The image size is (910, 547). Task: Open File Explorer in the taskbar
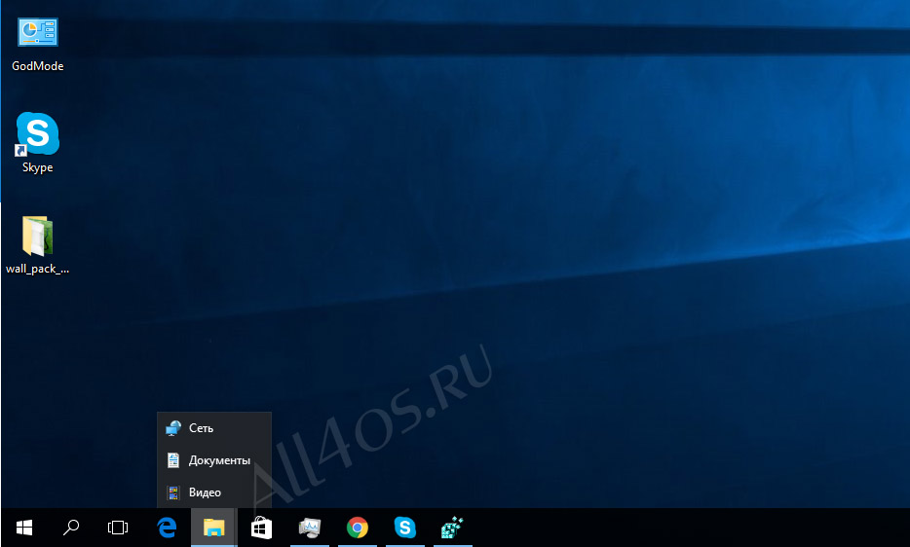[213, 528]
